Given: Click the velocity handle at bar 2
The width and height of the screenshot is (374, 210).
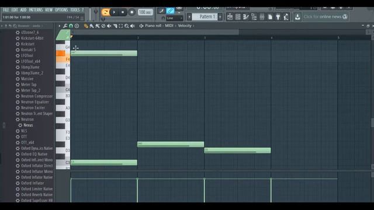Looking at the screenshot, I should coord(137,178).
